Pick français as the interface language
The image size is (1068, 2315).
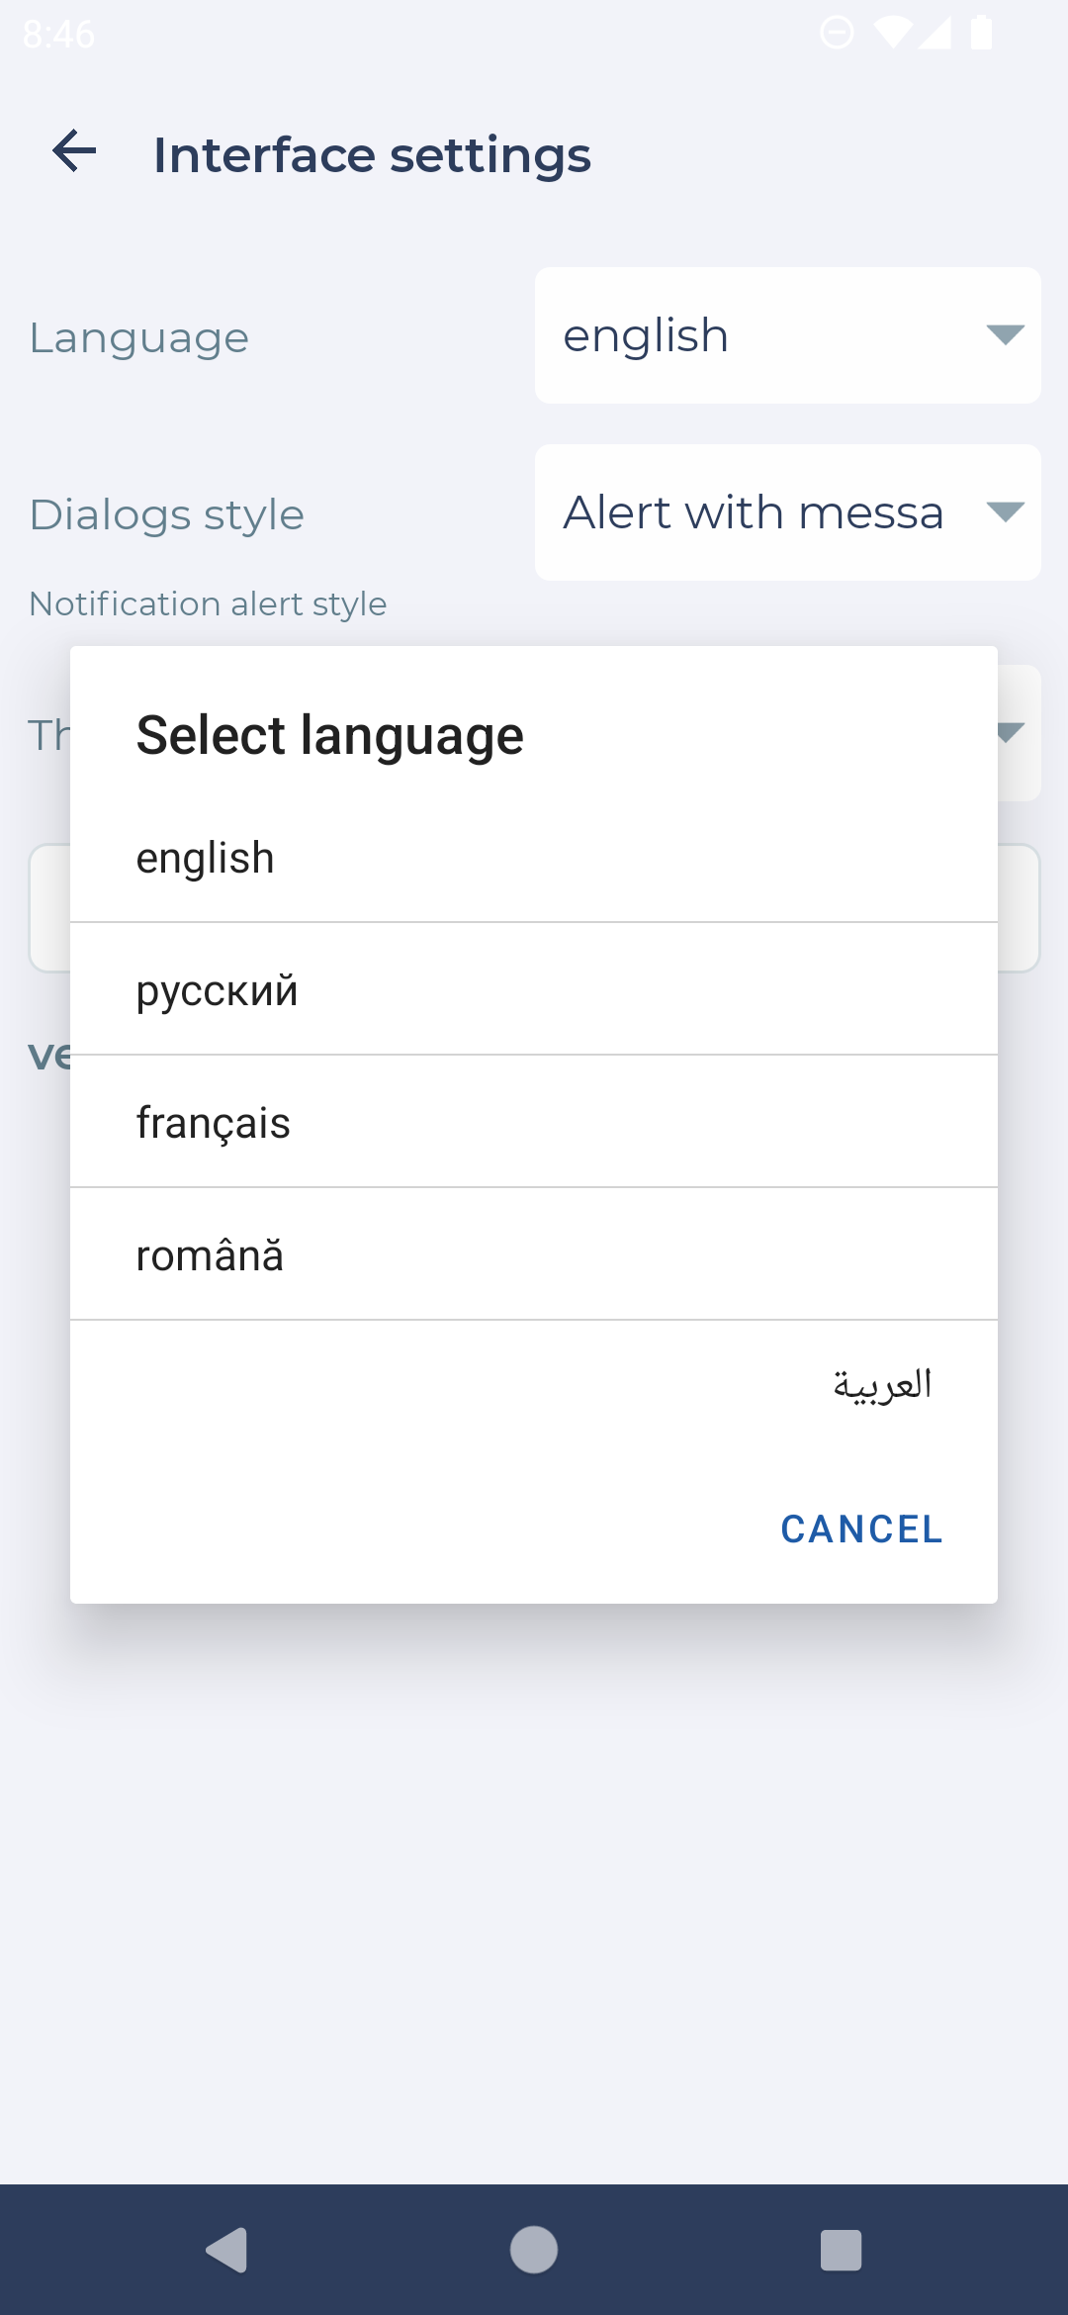[x=534, y=1122]
